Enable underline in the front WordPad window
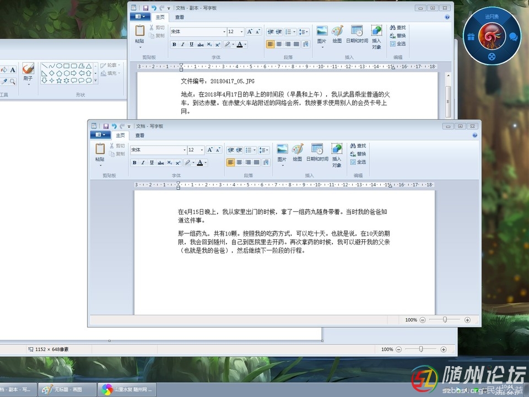This screenshot has height=397, width=529. [152, 163]
